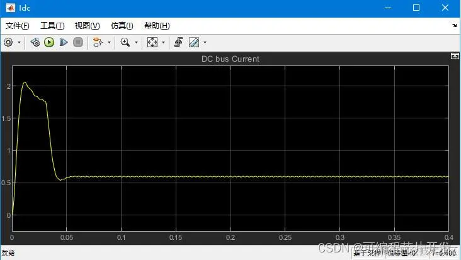Expand the zoom tool dropdown arrow
461x260 pixels.
(136, 43)
